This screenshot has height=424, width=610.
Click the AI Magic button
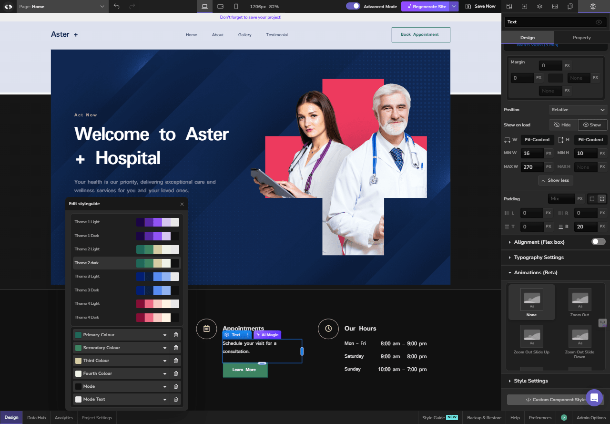coord(267,335)
